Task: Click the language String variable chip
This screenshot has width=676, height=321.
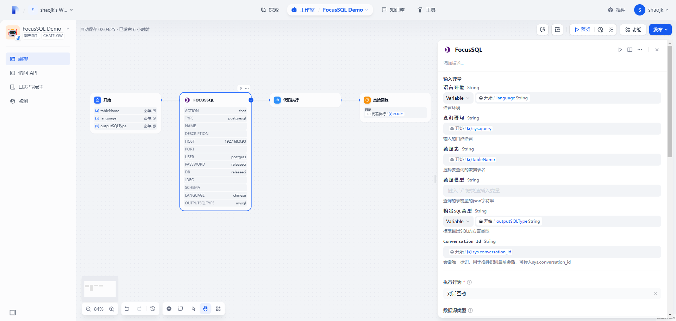Action: [x=503, y=98]
